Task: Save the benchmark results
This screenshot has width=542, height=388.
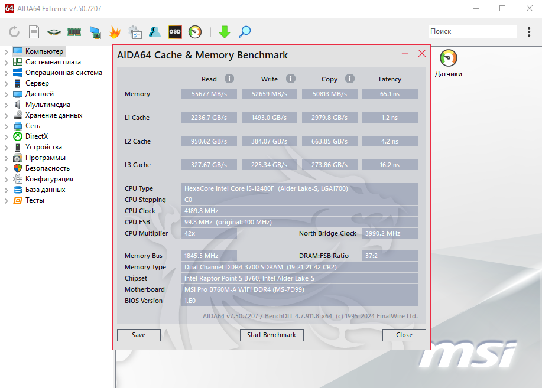Action: coord(139,335)
